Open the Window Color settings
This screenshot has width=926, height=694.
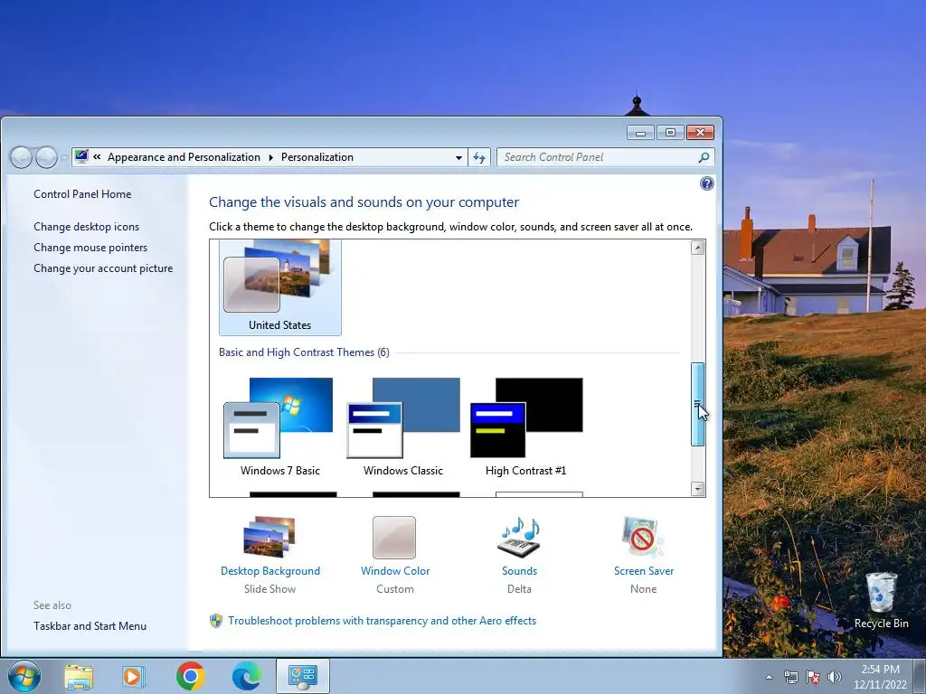tap(394, 537)
